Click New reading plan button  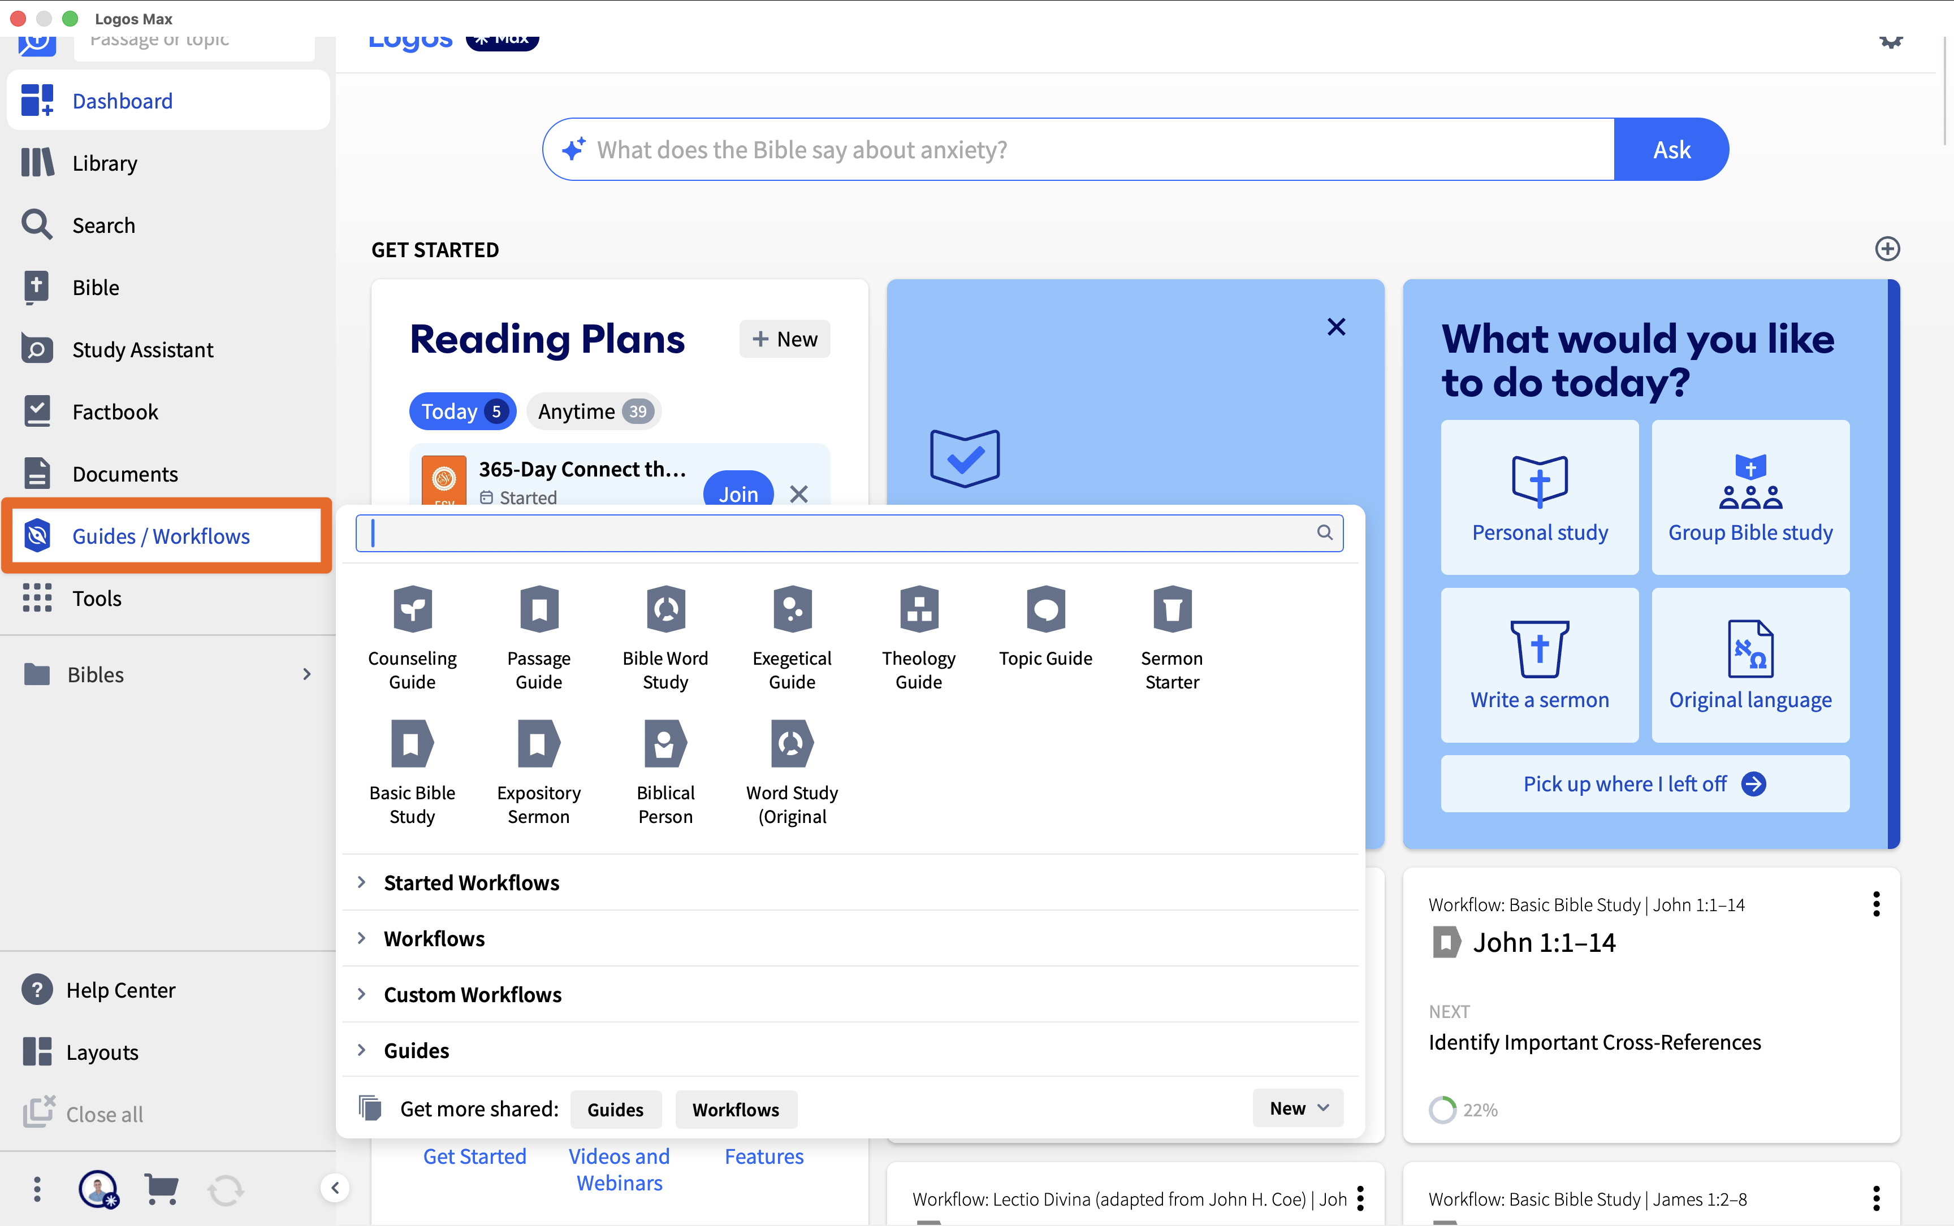pos(784,339)
